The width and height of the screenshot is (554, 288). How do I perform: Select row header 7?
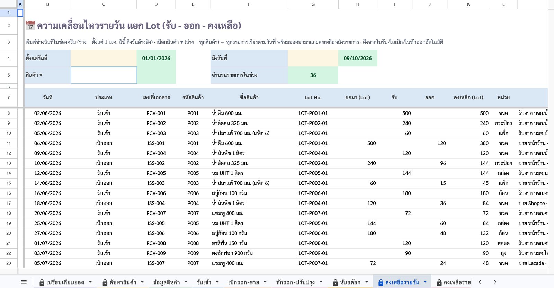click(x=9, y=98)
